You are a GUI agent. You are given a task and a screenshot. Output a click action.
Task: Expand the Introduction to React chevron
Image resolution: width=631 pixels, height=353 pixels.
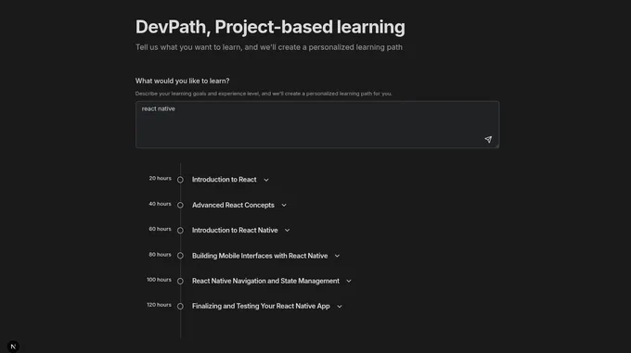266,180
